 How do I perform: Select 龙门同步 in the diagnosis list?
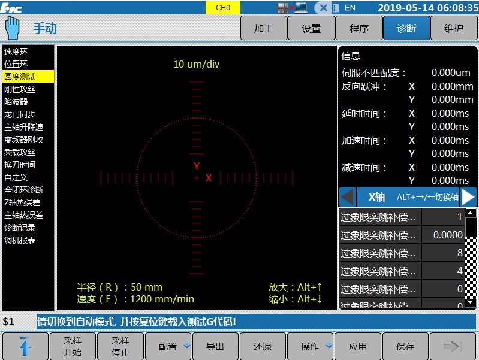[20, 114]
